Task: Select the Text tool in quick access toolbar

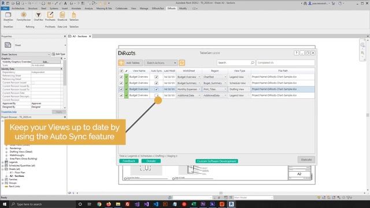Action: click(65, 3)
